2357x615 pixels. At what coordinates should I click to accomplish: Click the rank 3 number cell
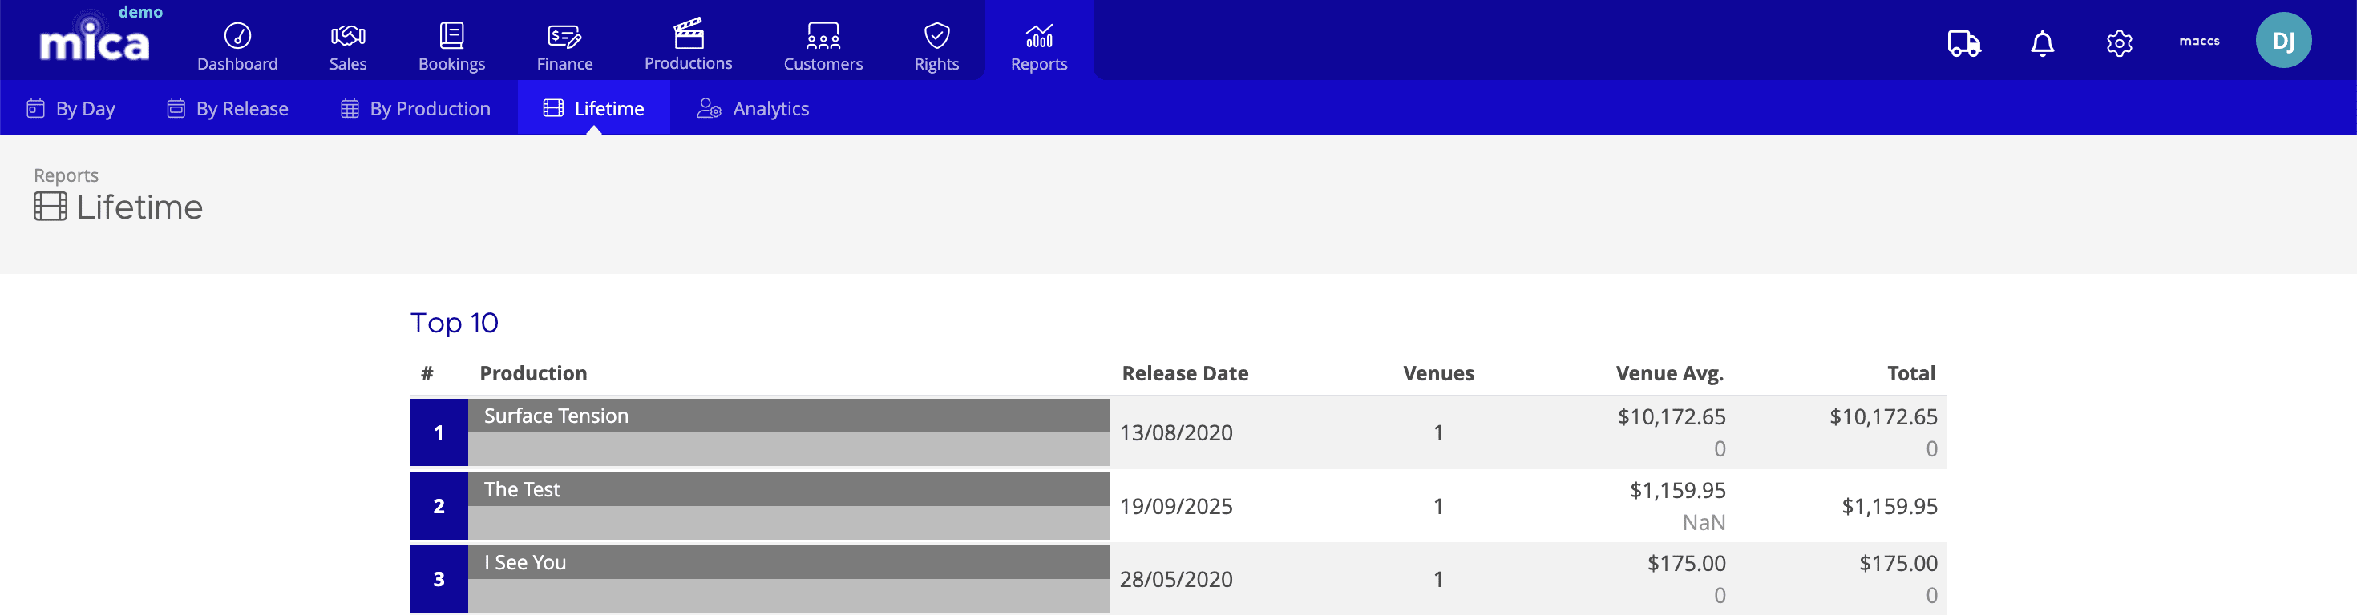pos(439,578)
